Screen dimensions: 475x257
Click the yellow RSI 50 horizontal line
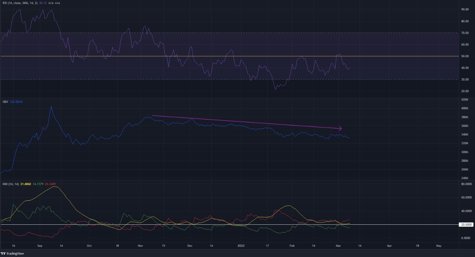coord(229,56)
